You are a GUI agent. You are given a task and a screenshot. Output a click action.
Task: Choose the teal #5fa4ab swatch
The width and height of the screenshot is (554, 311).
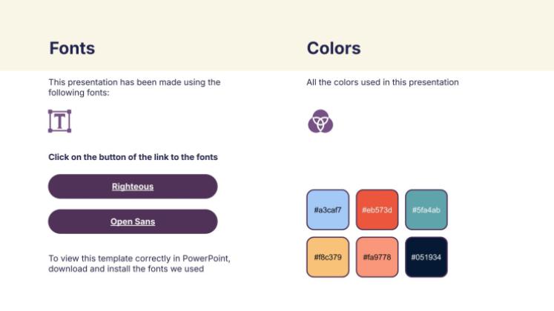tap(426, 210)
